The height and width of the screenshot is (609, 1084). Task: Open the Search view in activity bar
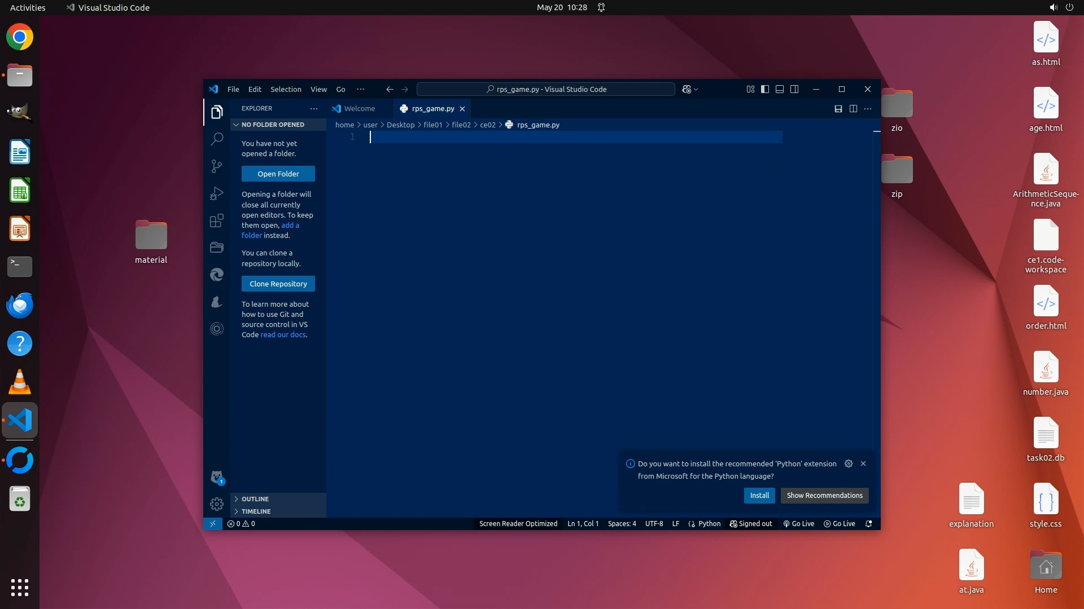[217, 139]
